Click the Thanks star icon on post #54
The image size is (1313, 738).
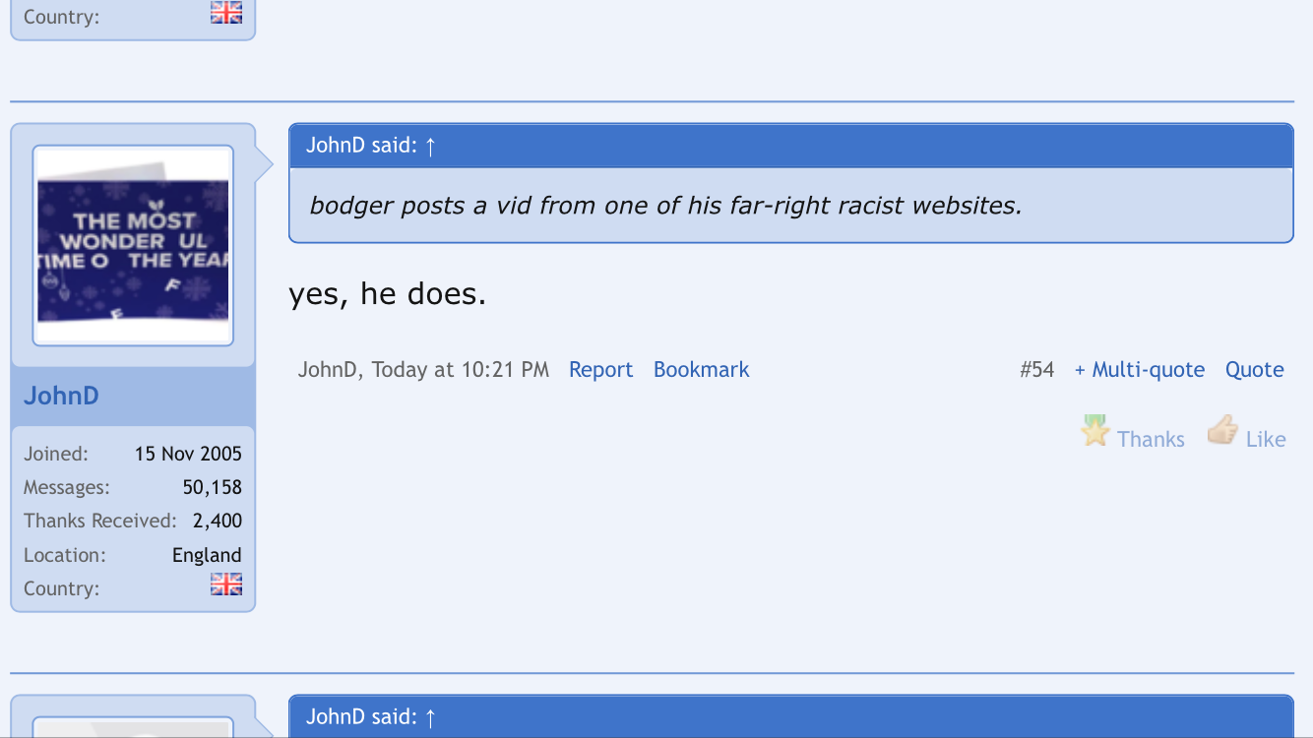(x=1095, y=431)
